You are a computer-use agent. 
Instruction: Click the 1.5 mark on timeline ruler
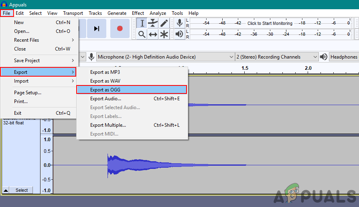245,68
